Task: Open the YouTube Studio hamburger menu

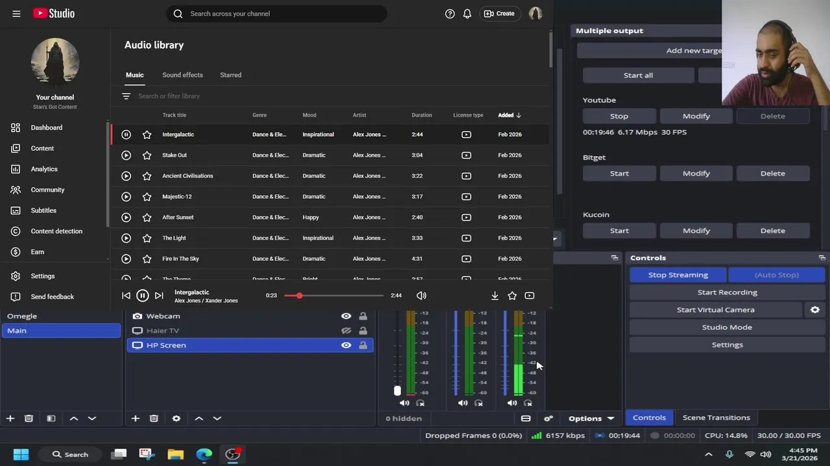Action: tap(16, 14)
